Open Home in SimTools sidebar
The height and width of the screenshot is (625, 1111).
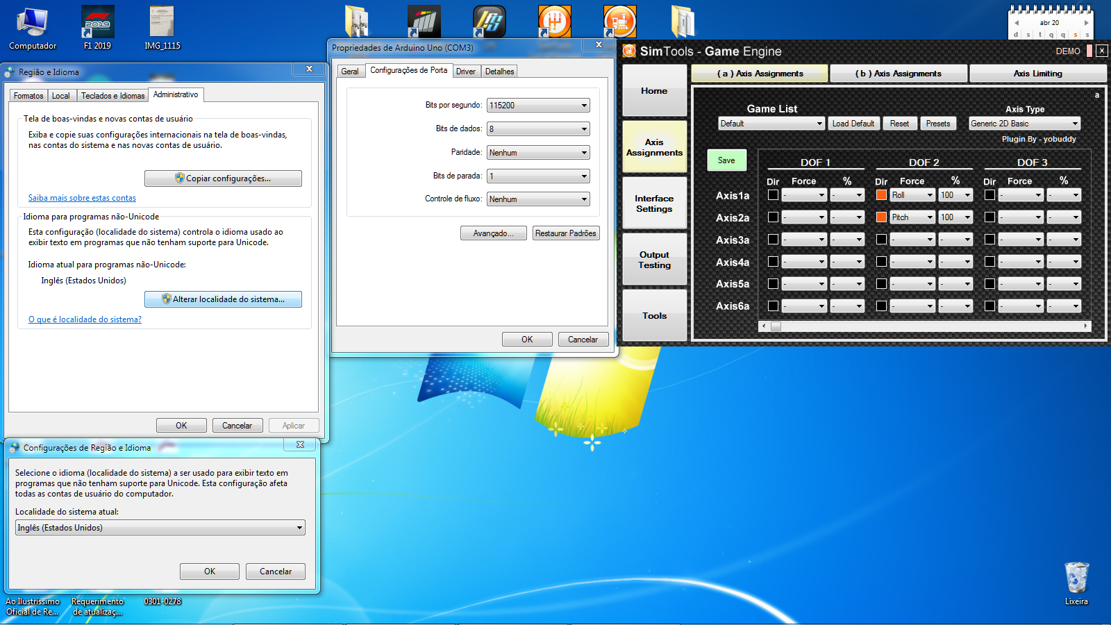pos(654,91)
